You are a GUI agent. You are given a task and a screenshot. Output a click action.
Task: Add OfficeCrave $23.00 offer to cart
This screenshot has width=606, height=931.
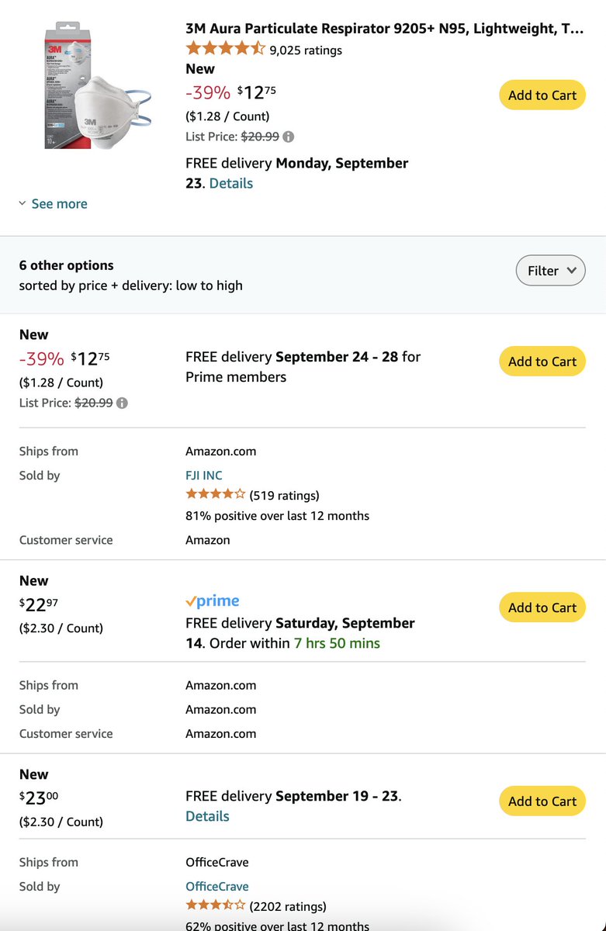coord(542,801)
